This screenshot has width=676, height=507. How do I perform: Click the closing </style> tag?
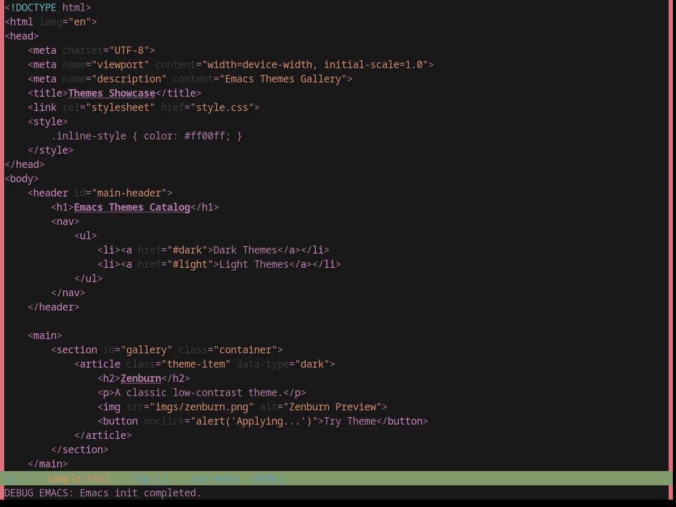tap(51, 150)
